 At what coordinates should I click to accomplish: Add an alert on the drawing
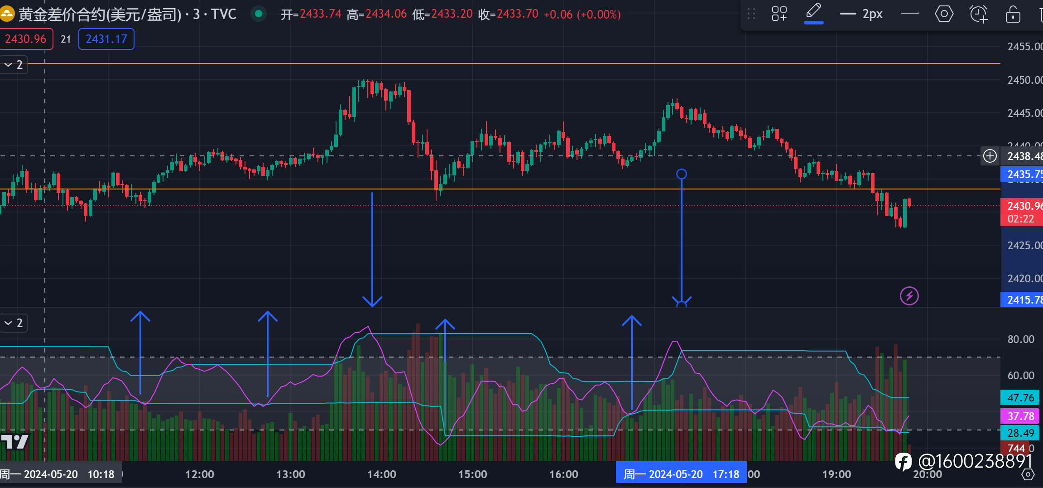pos(978,14)
